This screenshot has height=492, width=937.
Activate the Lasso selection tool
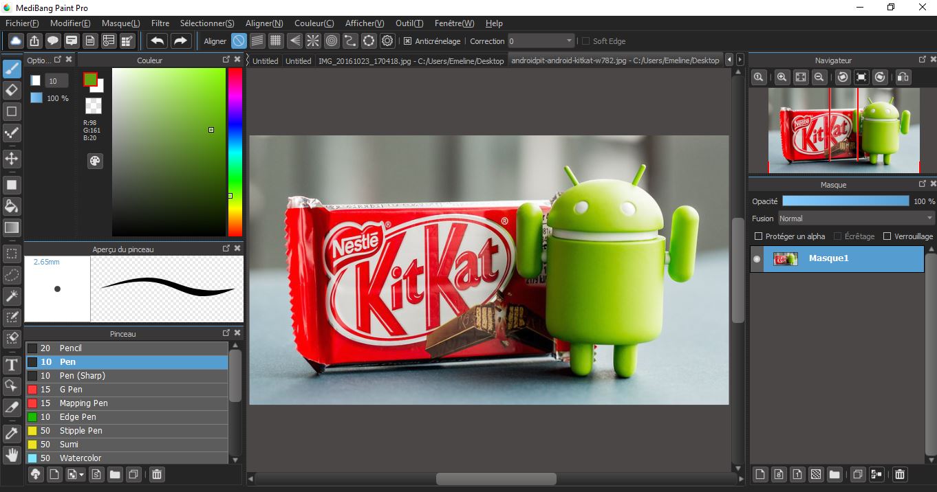(x=12, y=275)
